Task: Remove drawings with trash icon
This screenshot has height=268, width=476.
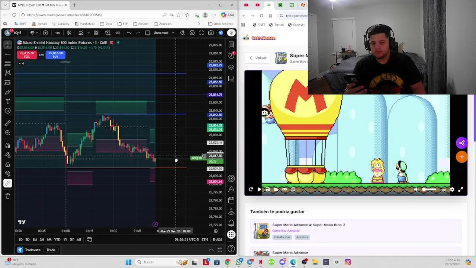Action: click(x=8, y=196)
